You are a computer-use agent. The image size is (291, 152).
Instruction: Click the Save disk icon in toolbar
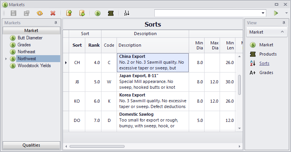click(14, 13)
